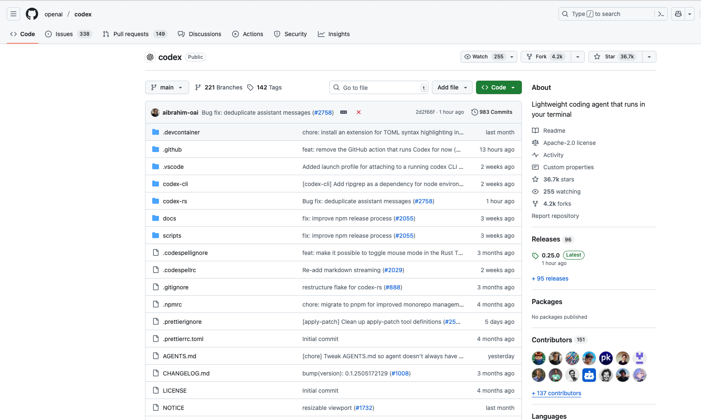
Task: Open the Readme link in About
Action: tap(549, 131)
